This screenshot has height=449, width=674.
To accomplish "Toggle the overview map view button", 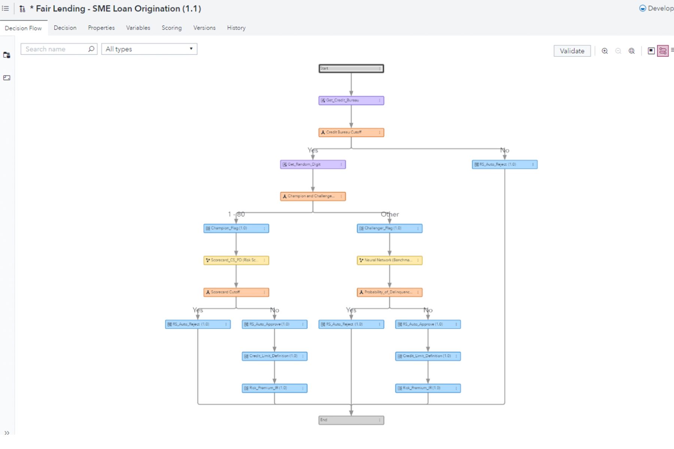I will pos(651,51).
